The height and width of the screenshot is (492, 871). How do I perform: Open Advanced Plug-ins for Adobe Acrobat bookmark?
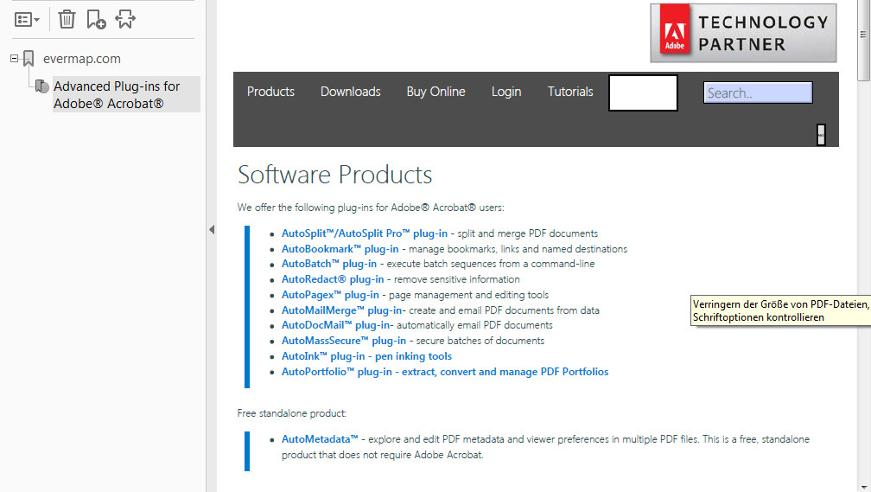(126, 94)
